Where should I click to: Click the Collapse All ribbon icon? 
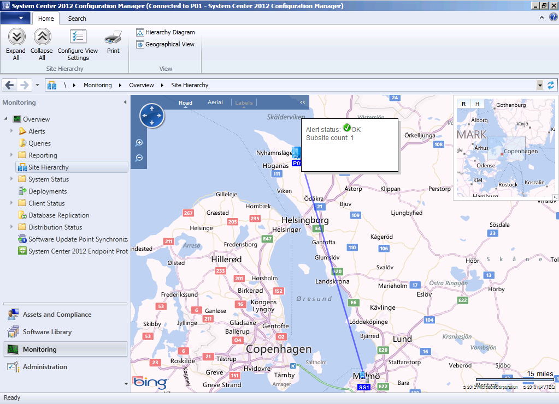[42, 37]
